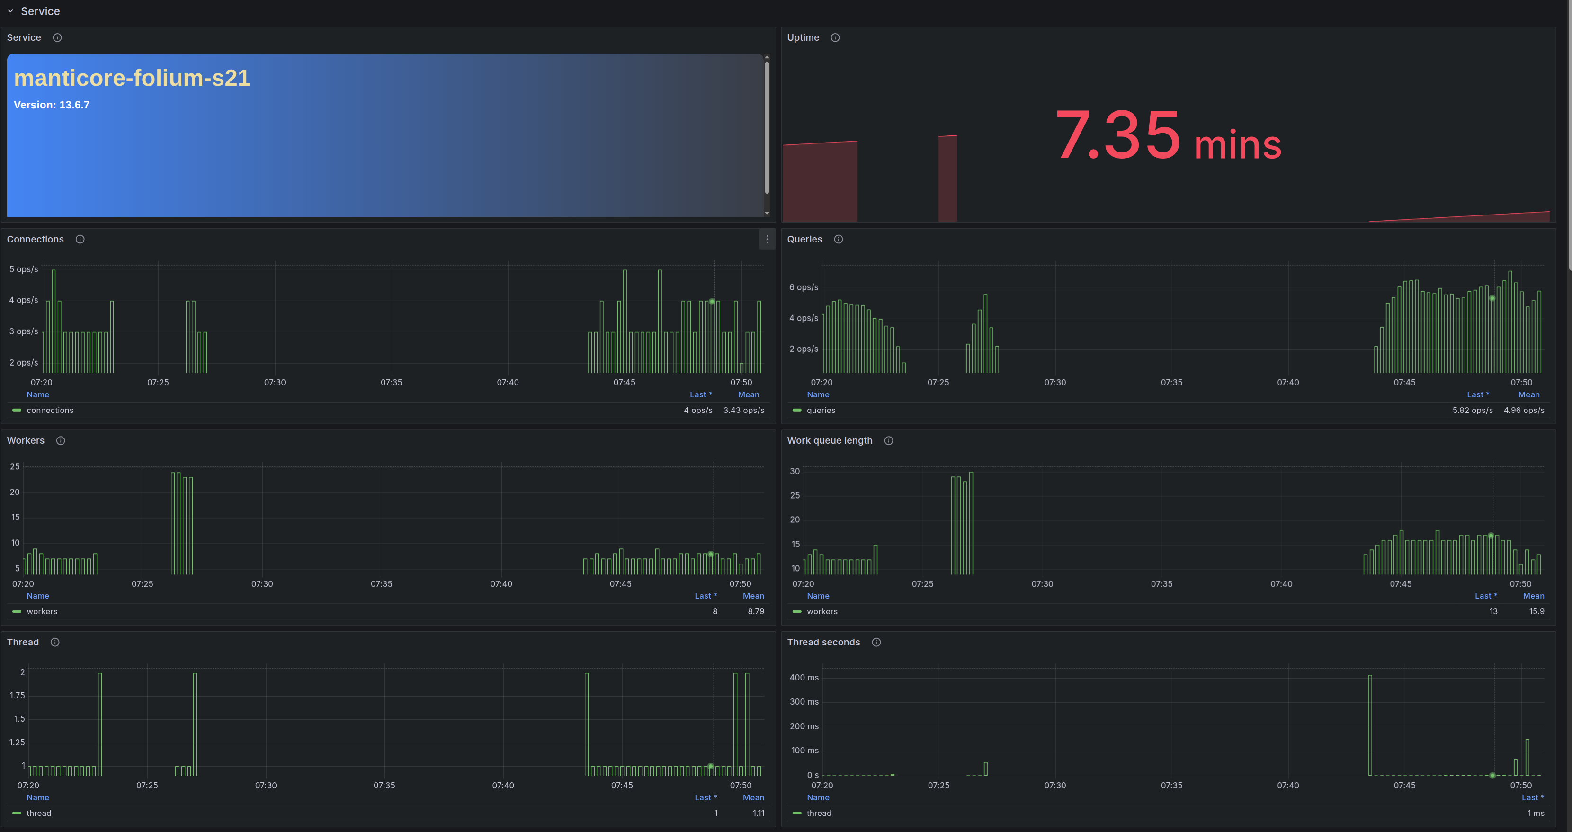This screenshot has height=832, width=1572.
Task: Sort Workers legend by Name header
Action: (x=38, y=596)
